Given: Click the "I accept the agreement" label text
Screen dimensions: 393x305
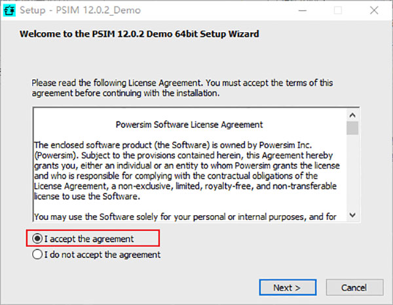Looking at the screenshot, I should coord(89,239).
